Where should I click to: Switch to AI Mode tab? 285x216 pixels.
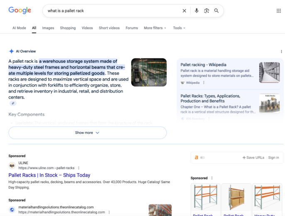coord(19,28)
